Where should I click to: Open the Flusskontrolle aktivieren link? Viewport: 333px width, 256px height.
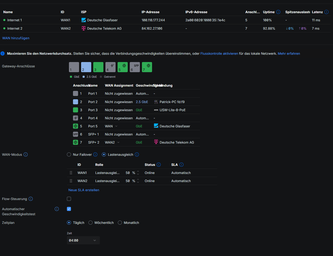tap(219, 53)
